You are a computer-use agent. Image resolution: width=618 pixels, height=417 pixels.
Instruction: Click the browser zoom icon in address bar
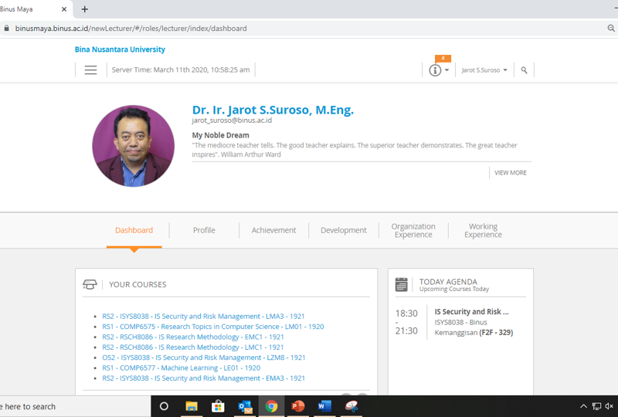tap(611, 28)
